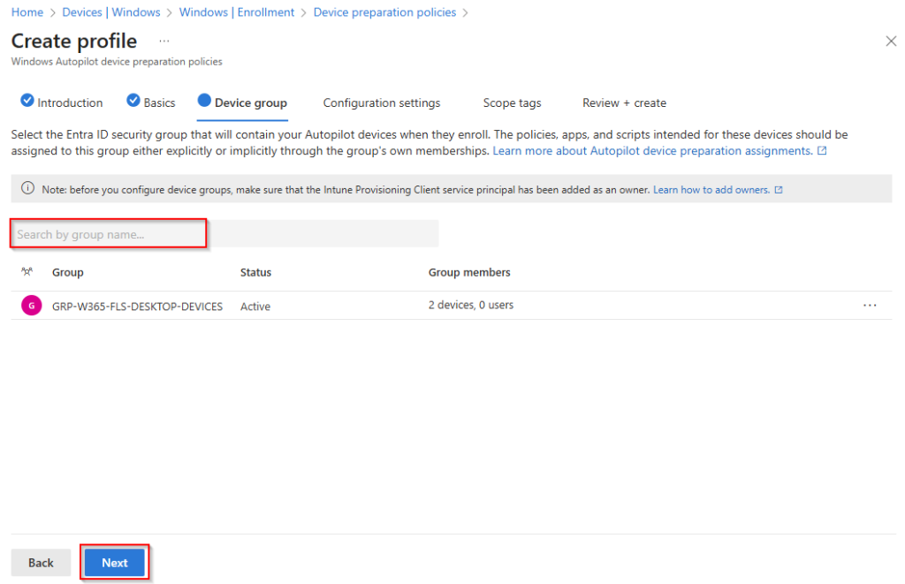
Task: Navigate to Home breadcrumb
Action: click(27, 12)
